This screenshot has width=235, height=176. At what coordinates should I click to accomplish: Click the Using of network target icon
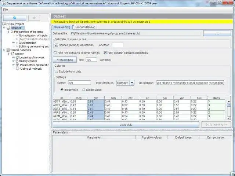18,69
